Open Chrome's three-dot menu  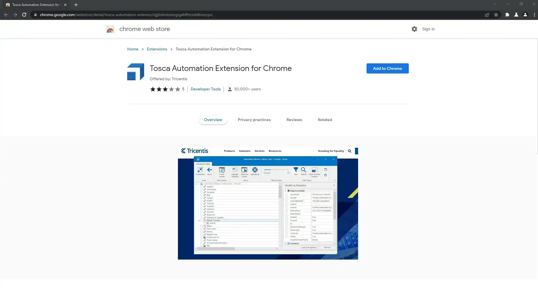(534, 15)
